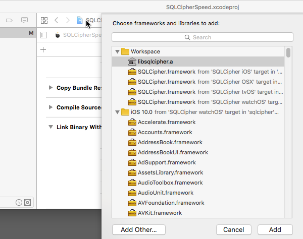Open the related items grid icon
The height and width of the screenshot is (239, 303).
(44, 20)
